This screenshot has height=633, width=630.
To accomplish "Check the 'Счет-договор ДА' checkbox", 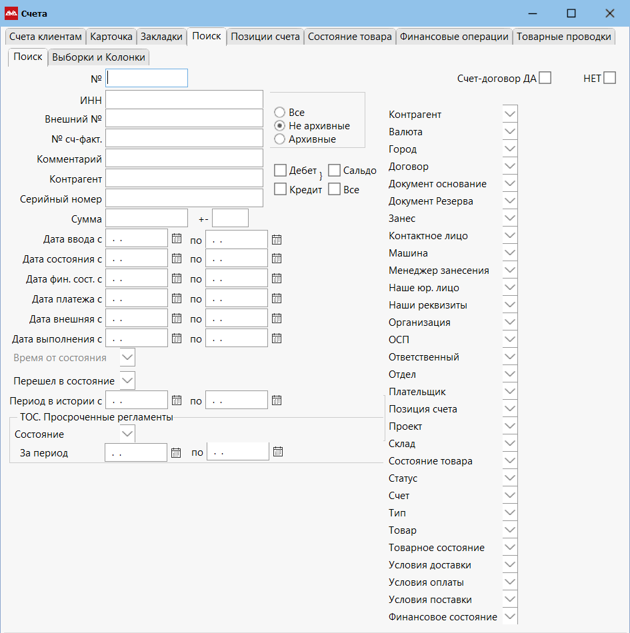I will 545,78.
